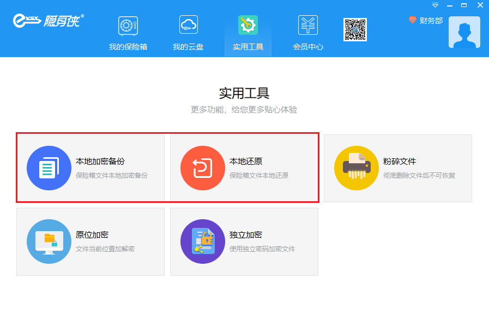489x316 pixels.
Task: Click the purple independent encryption icon
Action: click(203, 241)
